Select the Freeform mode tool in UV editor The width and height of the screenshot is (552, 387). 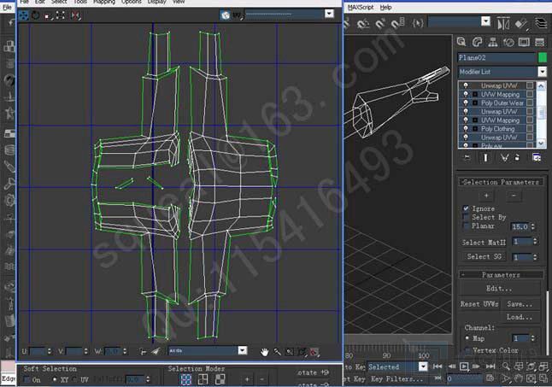[x=61, y=15]
